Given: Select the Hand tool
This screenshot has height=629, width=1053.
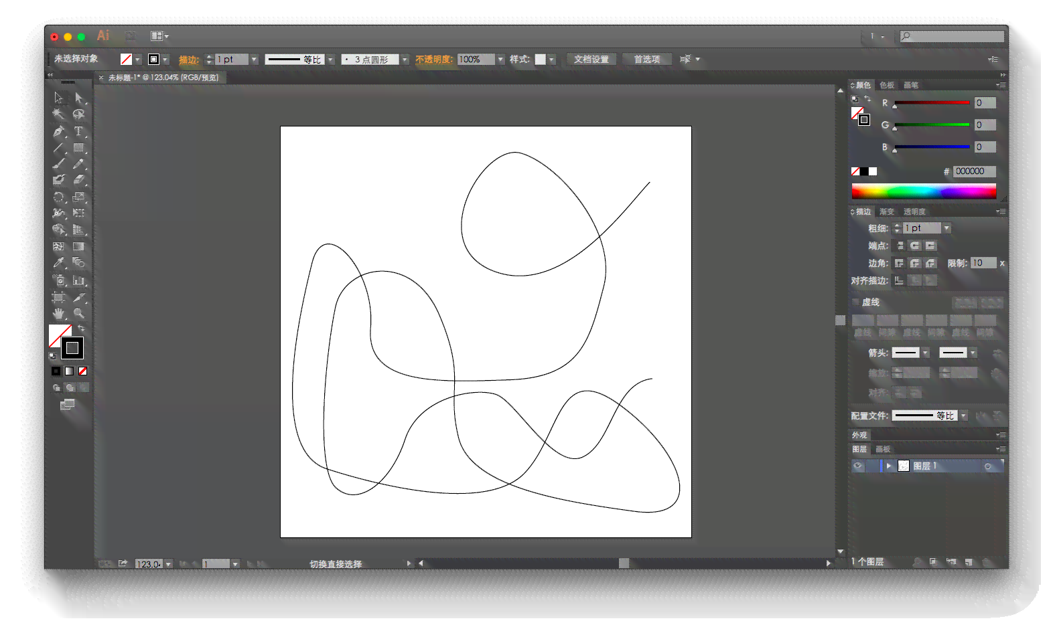Looking at the screenshot, I should click(x=59, y=313).
